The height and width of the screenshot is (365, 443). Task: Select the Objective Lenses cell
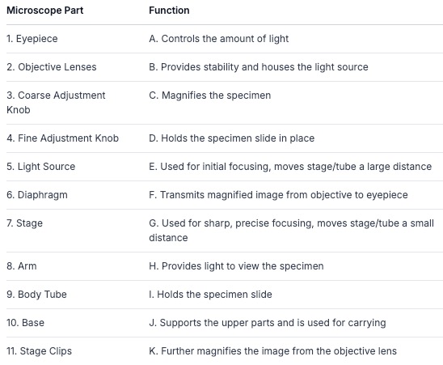coord(52,67)
